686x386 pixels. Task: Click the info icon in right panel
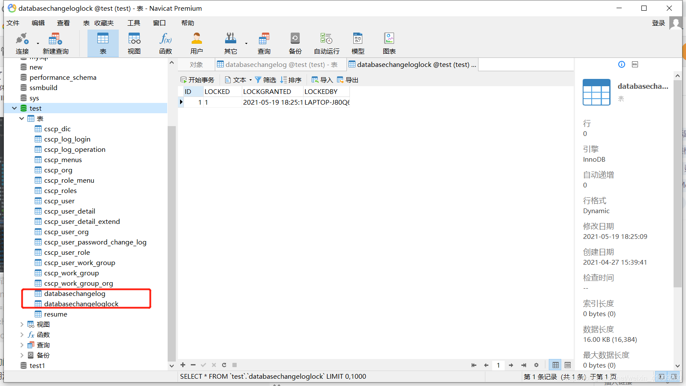coord(622,64)
